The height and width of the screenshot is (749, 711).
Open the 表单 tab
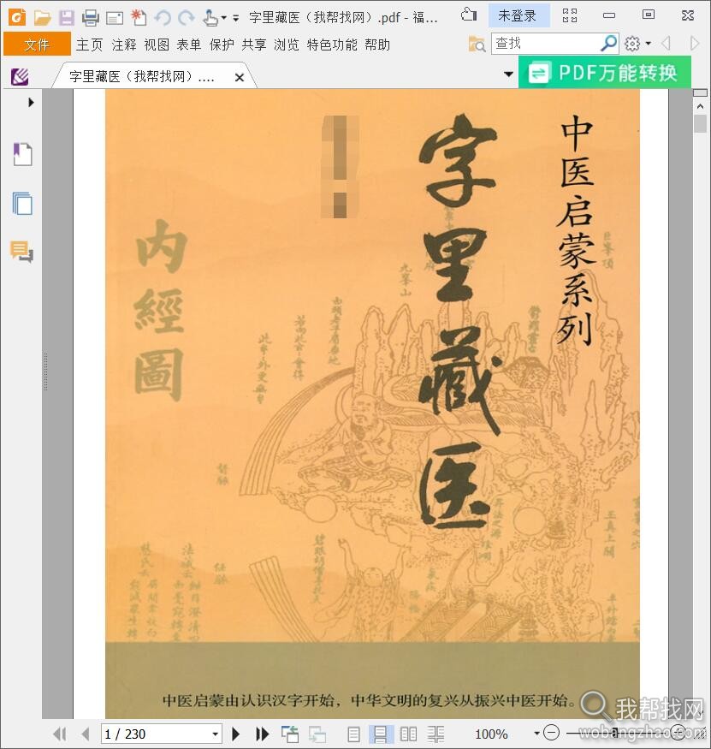tap(189, 45)
